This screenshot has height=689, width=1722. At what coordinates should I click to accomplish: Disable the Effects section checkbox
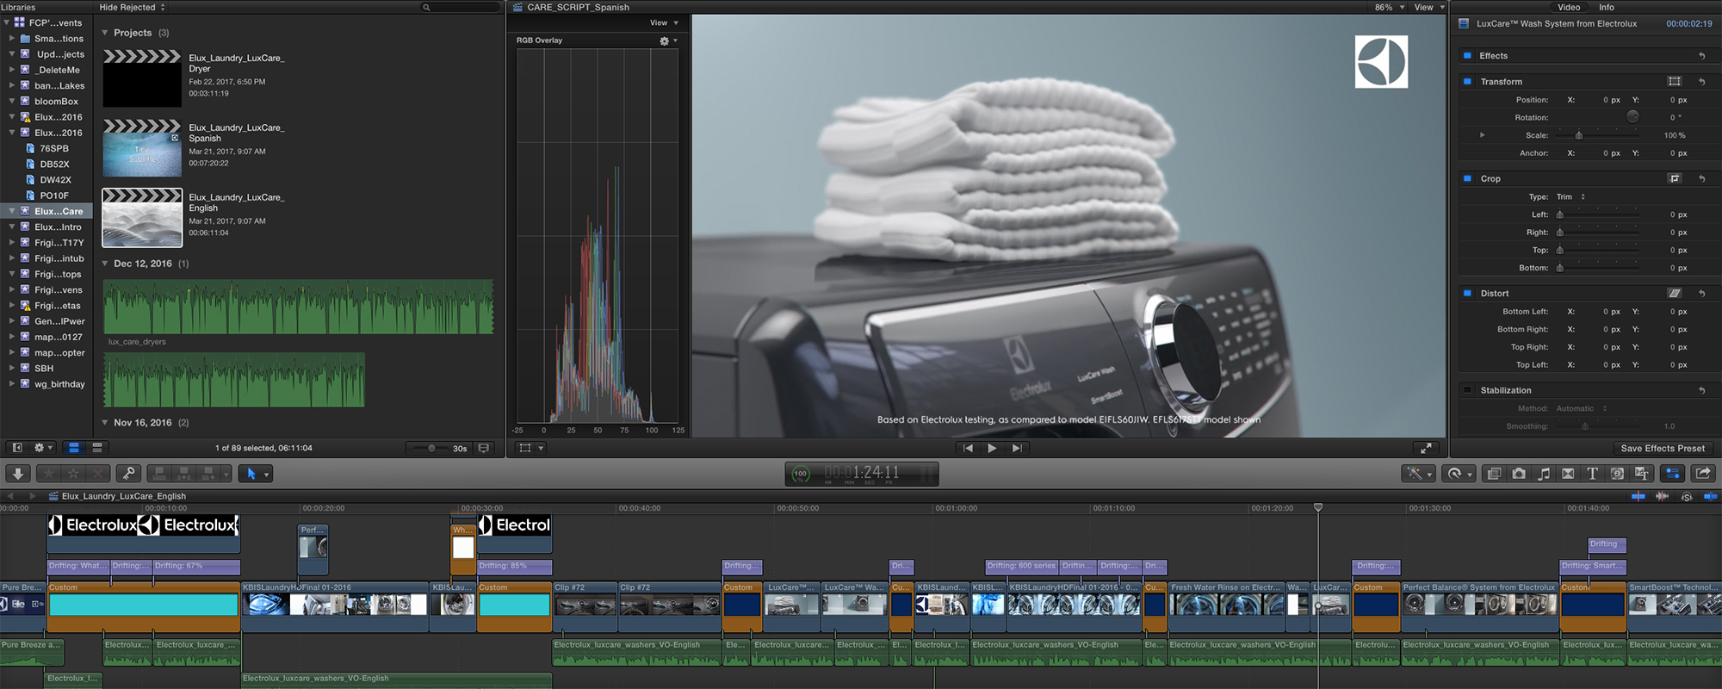1467,55
